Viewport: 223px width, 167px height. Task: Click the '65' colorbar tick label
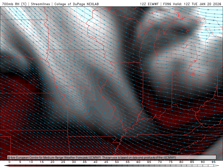(x=149, y=162)
